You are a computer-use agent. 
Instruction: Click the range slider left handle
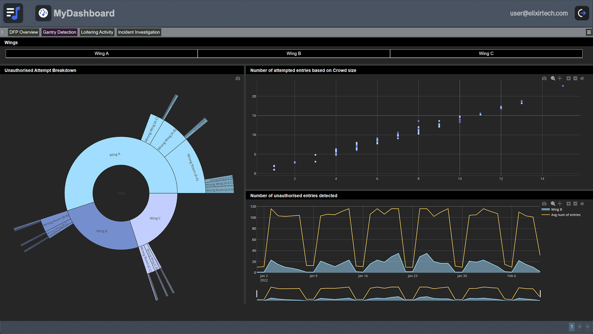(x=257, y=293)
